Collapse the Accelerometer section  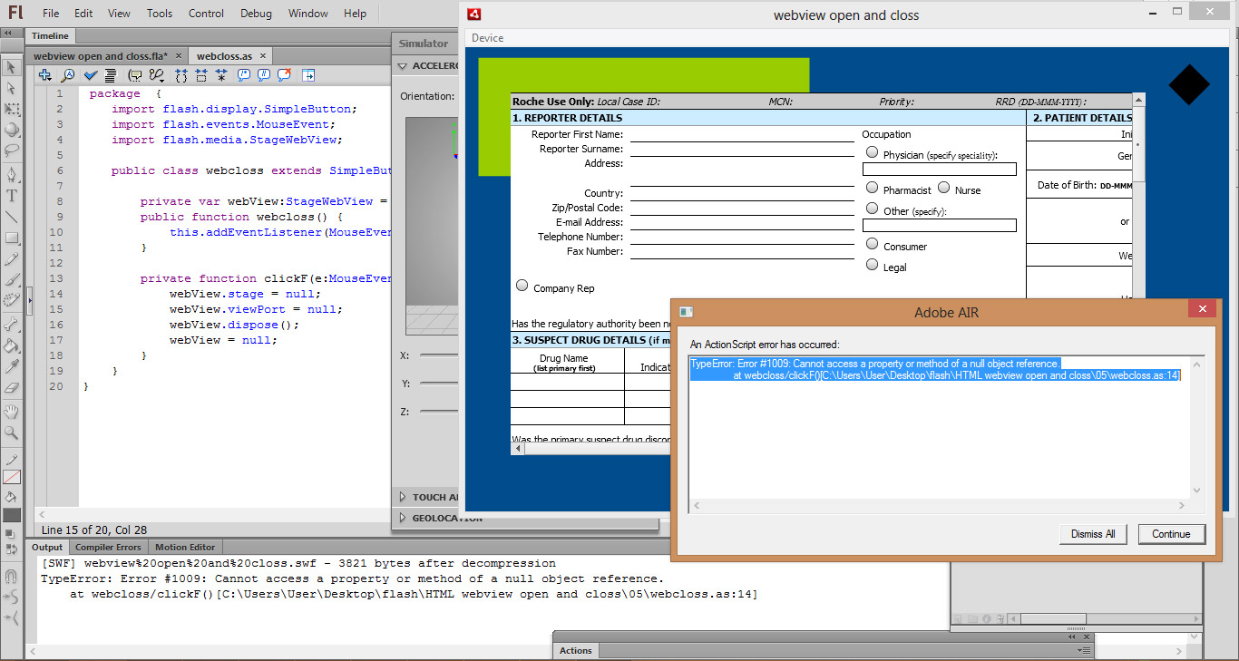pos(403,66)
